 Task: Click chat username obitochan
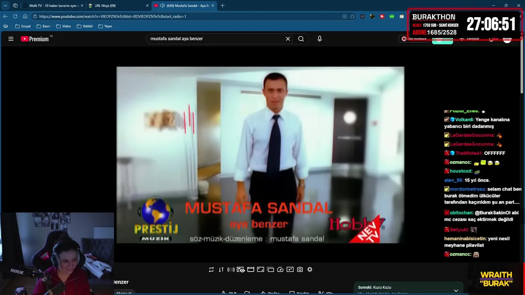coord(461,213)
